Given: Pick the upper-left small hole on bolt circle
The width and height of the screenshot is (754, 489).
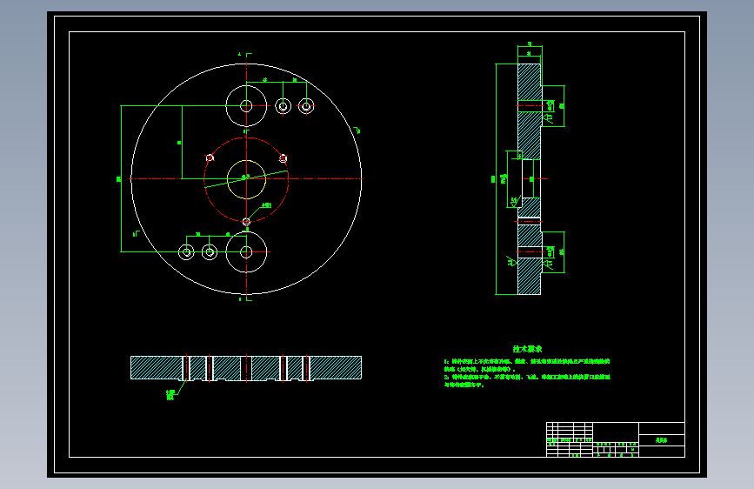Looking at the screenshot, I should click(210, 157).
